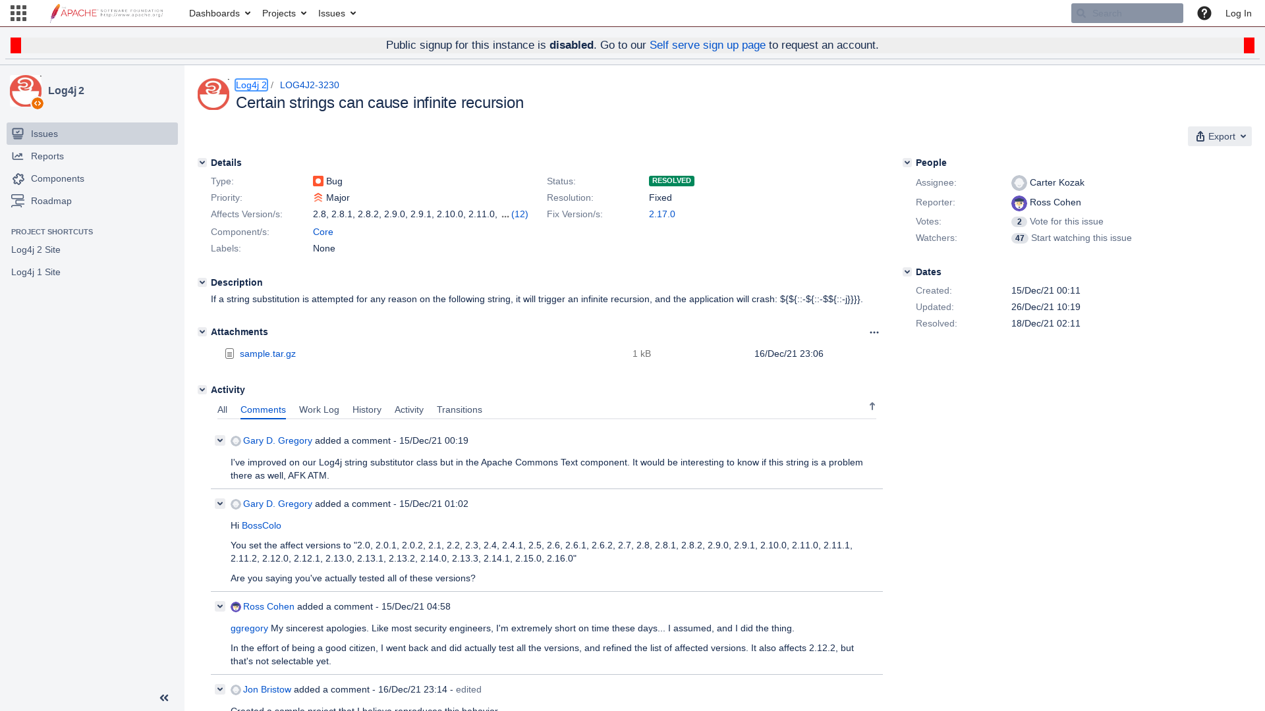Viewport: 1265px width, 711px height.
Task: Click Start watching this issue
Action: [x=1081, y=238]
